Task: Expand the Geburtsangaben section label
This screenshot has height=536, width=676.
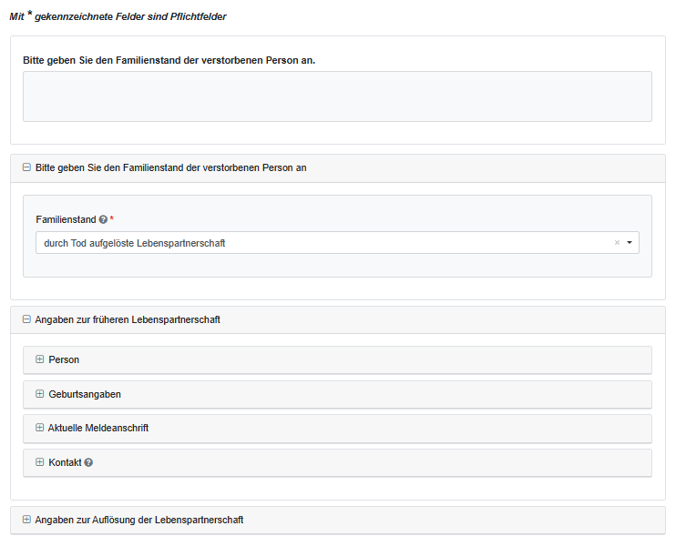Action: coord(85,394)
